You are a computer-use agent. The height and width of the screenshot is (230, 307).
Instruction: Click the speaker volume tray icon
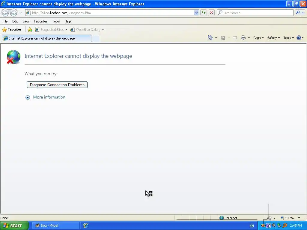[x=274, y=226]
